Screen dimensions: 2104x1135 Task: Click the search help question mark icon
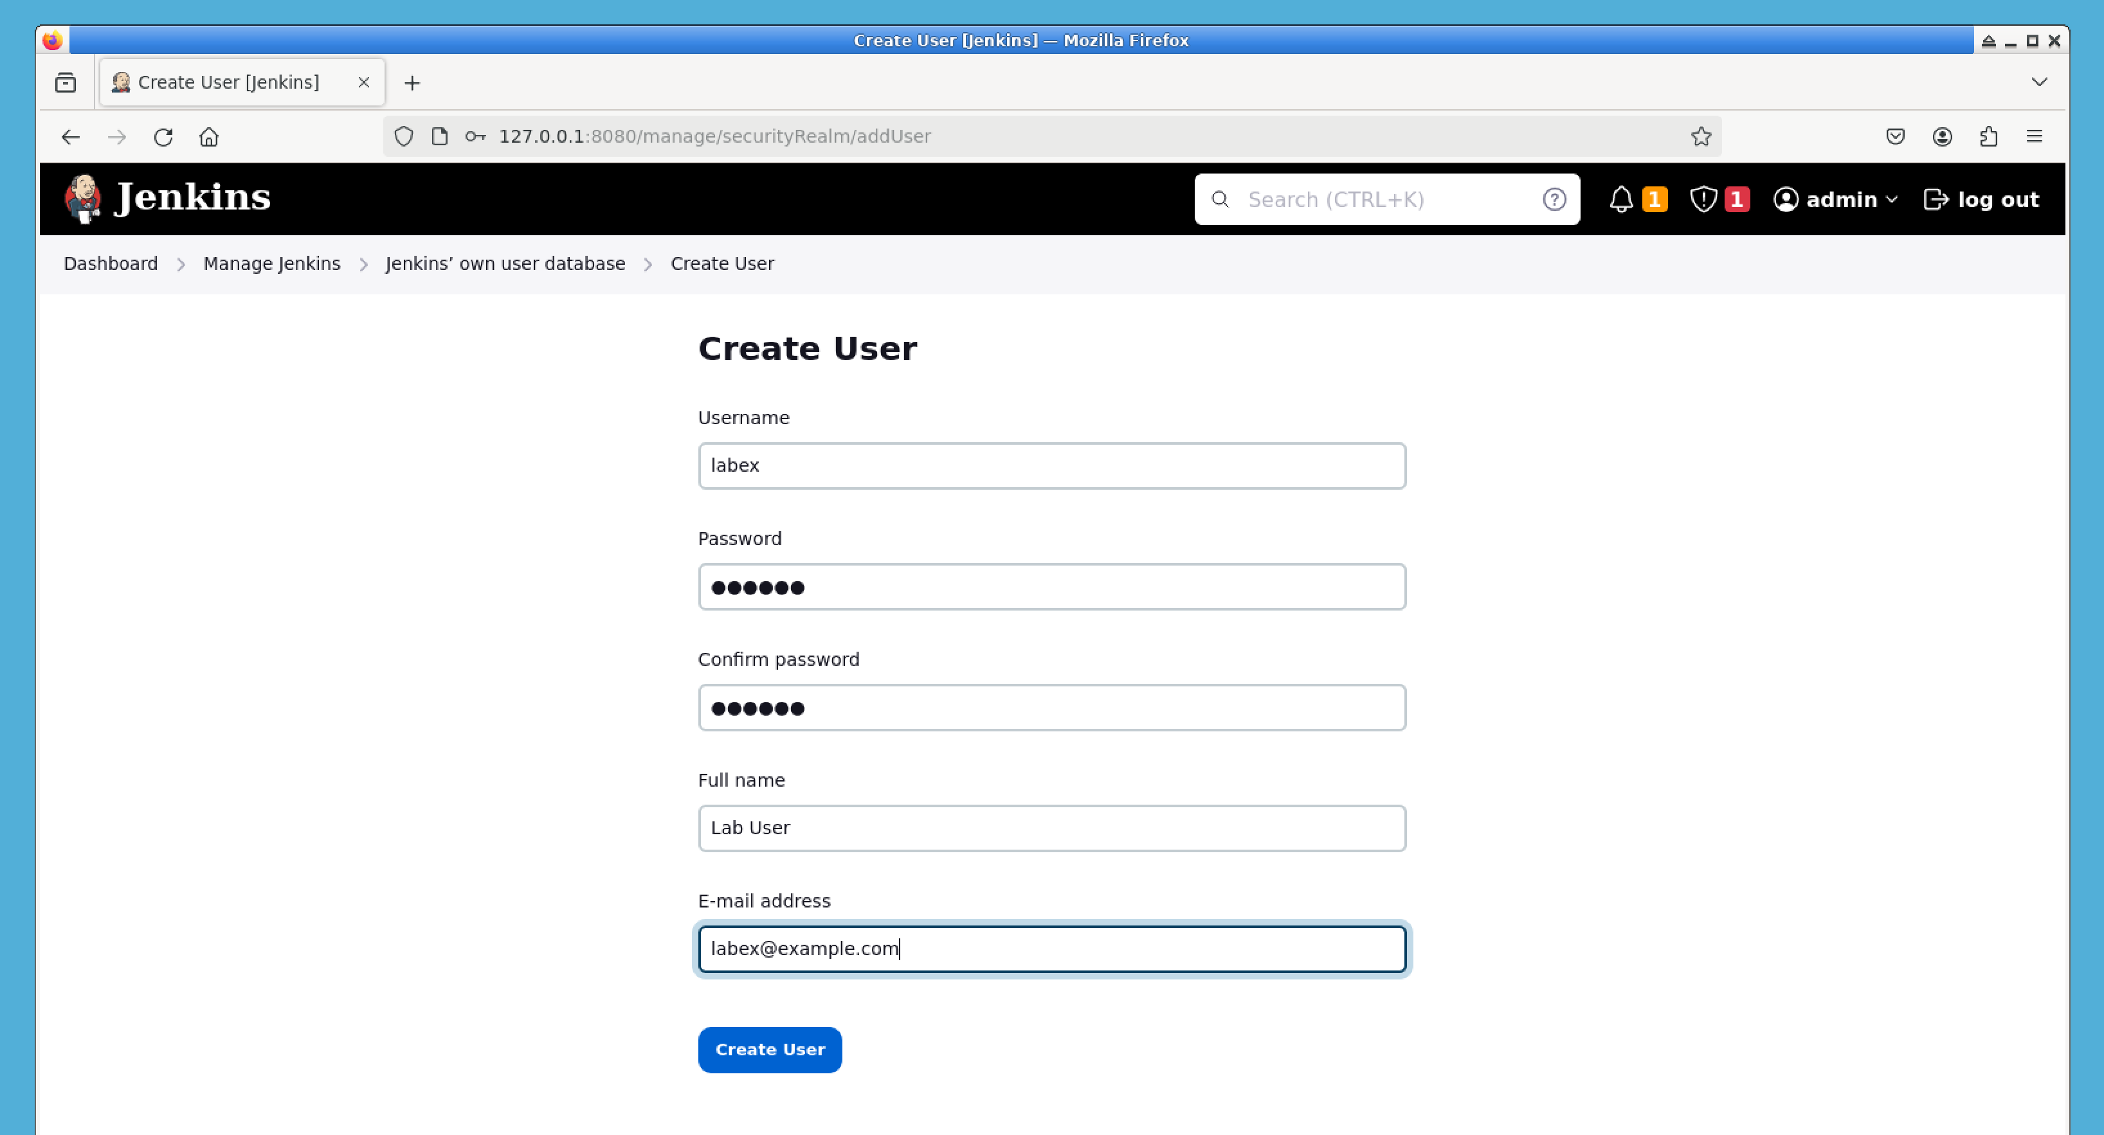1554,199
